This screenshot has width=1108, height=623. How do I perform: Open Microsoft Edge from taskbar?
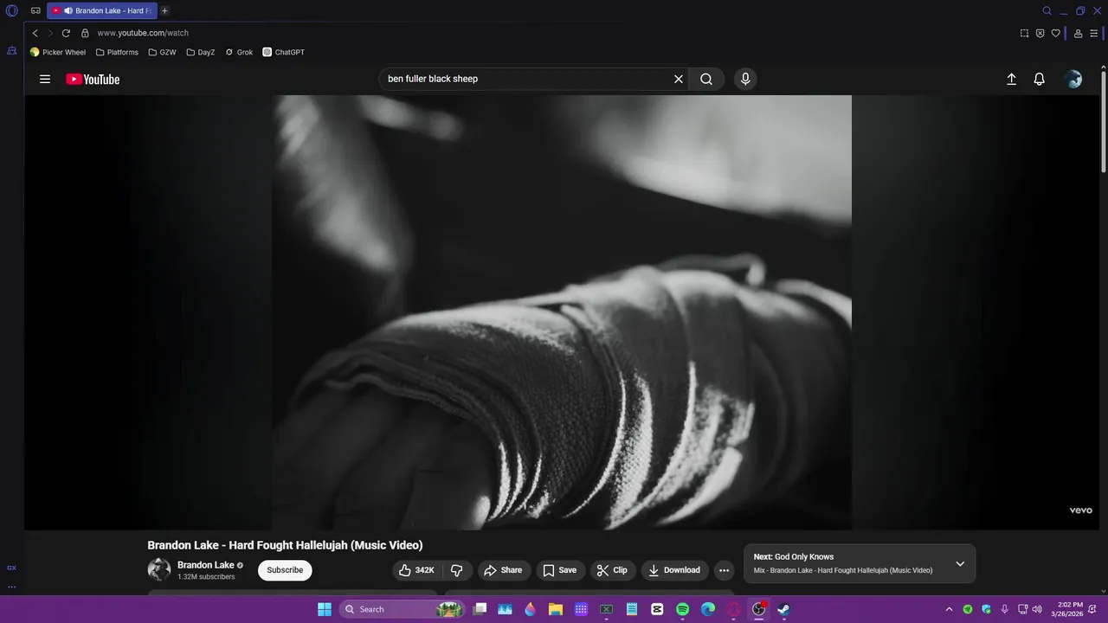coord(708,609)
